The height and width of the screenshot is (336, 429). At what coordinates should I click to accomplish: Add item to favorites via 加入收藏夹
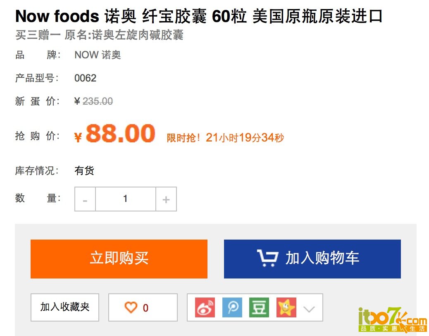[65, 307]
